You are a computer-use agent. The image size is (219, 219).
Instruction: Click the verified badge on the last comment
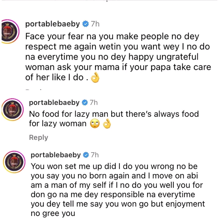coord(86,155)
